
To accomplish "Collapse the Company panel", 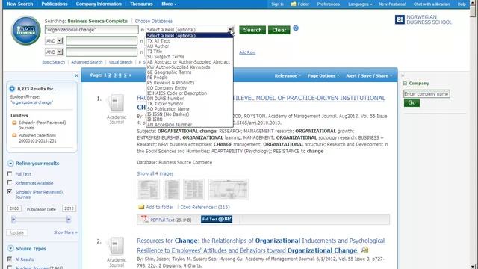I will [405, 83].
